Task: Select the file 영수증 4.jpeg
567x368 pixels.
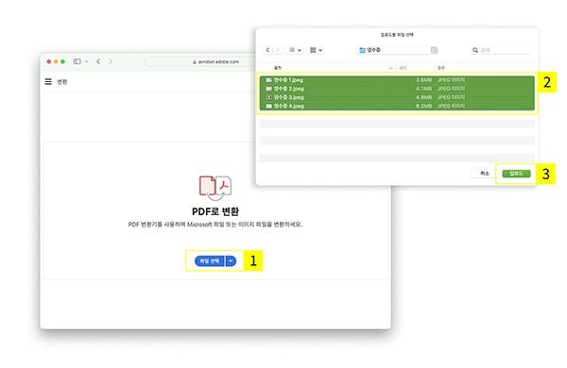Action: point(397,106)
